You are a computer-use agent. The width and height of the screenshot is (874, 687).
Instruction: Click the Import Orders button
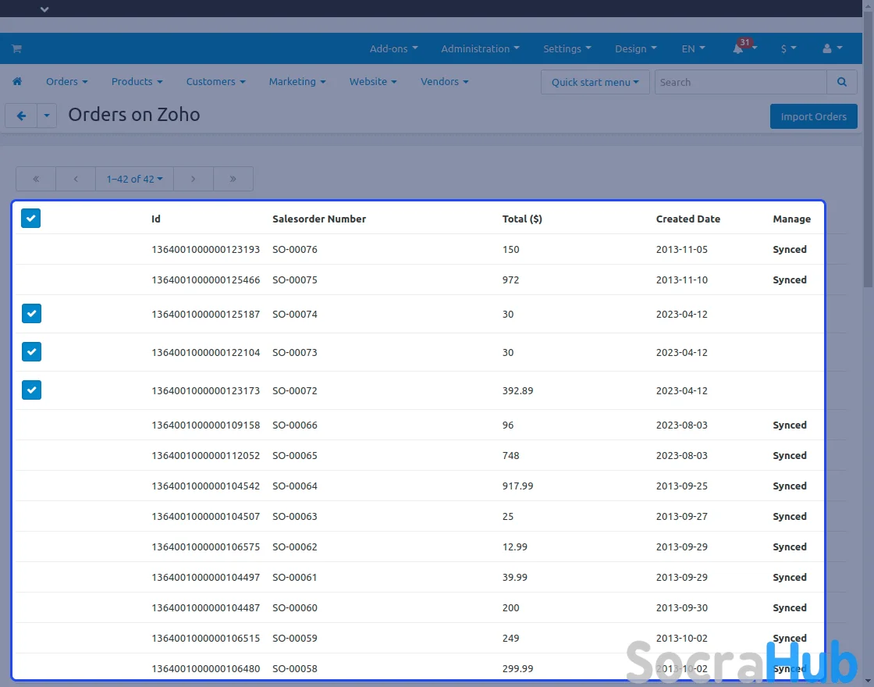(x=813, y=116)
